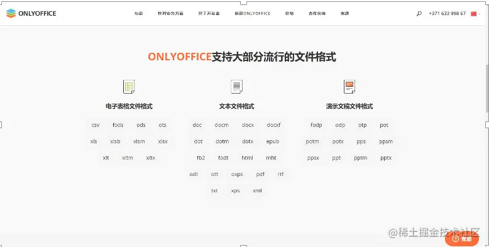Click the dotm format tag
489x247 pixels.
coord(223,141)
